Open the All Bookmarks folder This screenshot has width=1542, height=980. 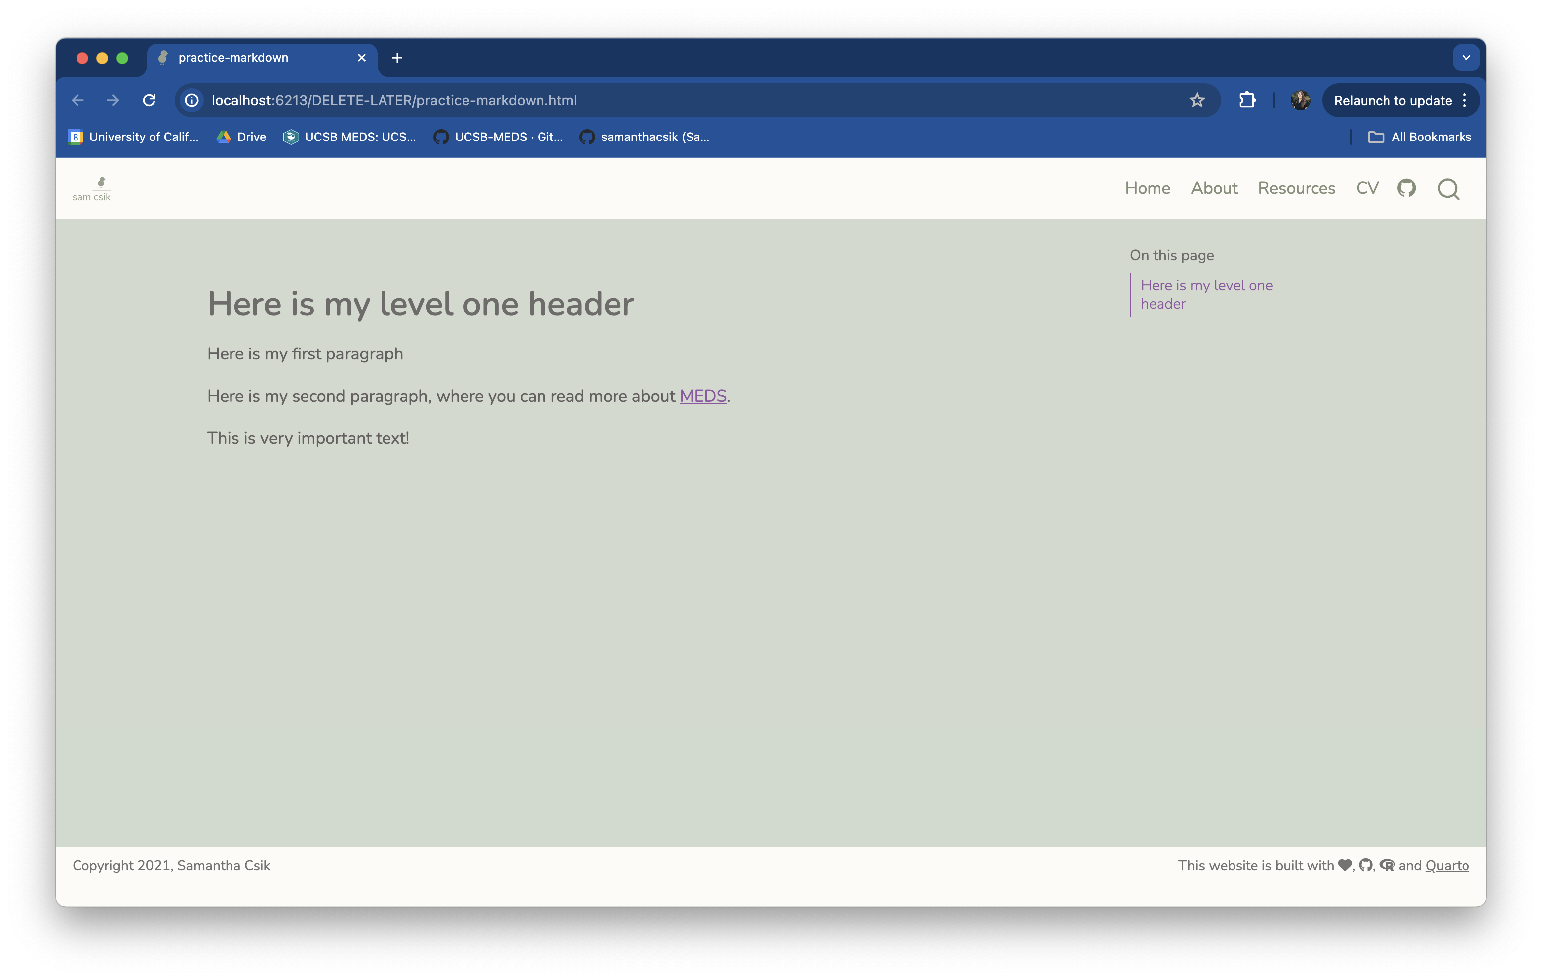click(1419, 137)
